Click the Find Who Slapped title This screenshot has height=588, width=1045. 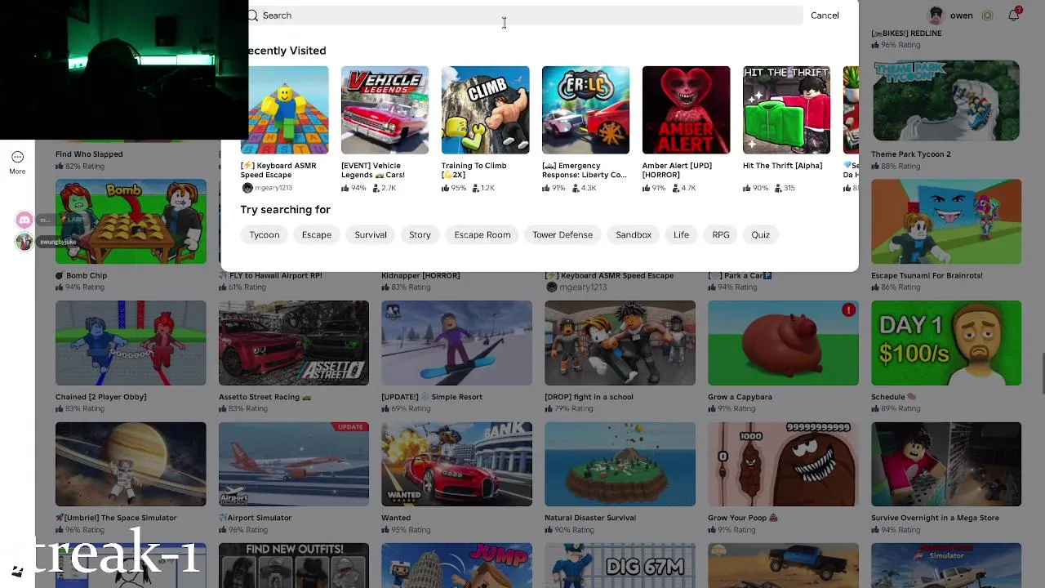point(89,154)
